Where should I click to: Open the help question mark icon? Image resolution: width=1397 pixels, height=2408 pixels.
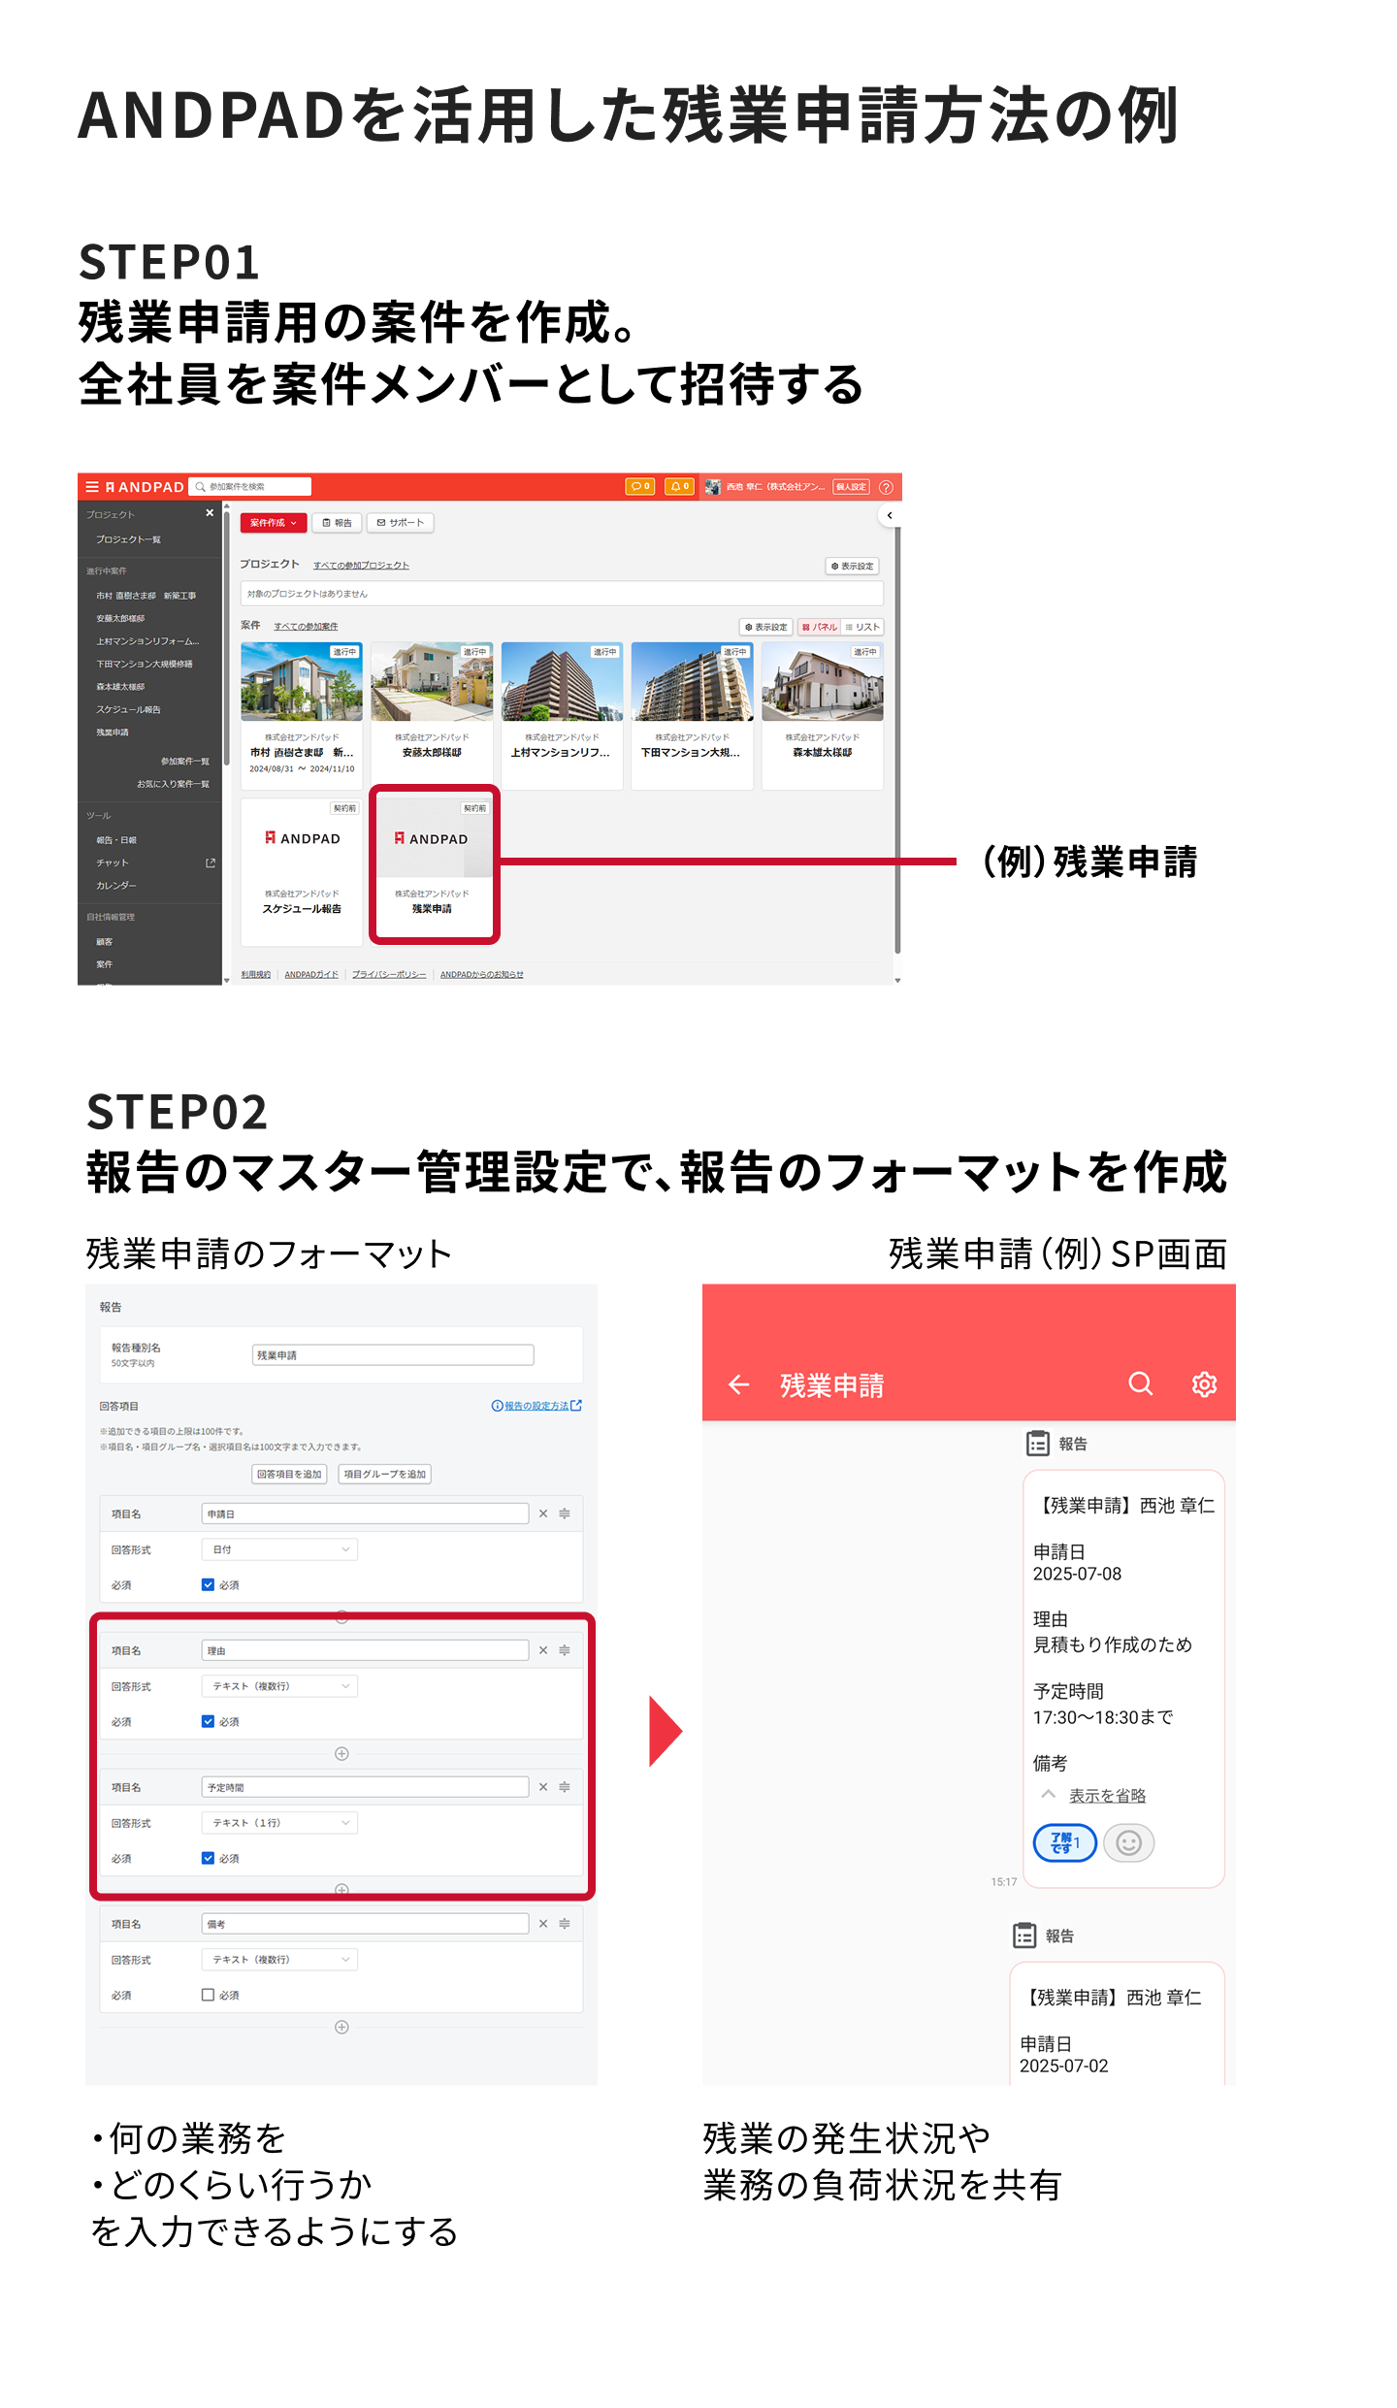tap(886, 487)
